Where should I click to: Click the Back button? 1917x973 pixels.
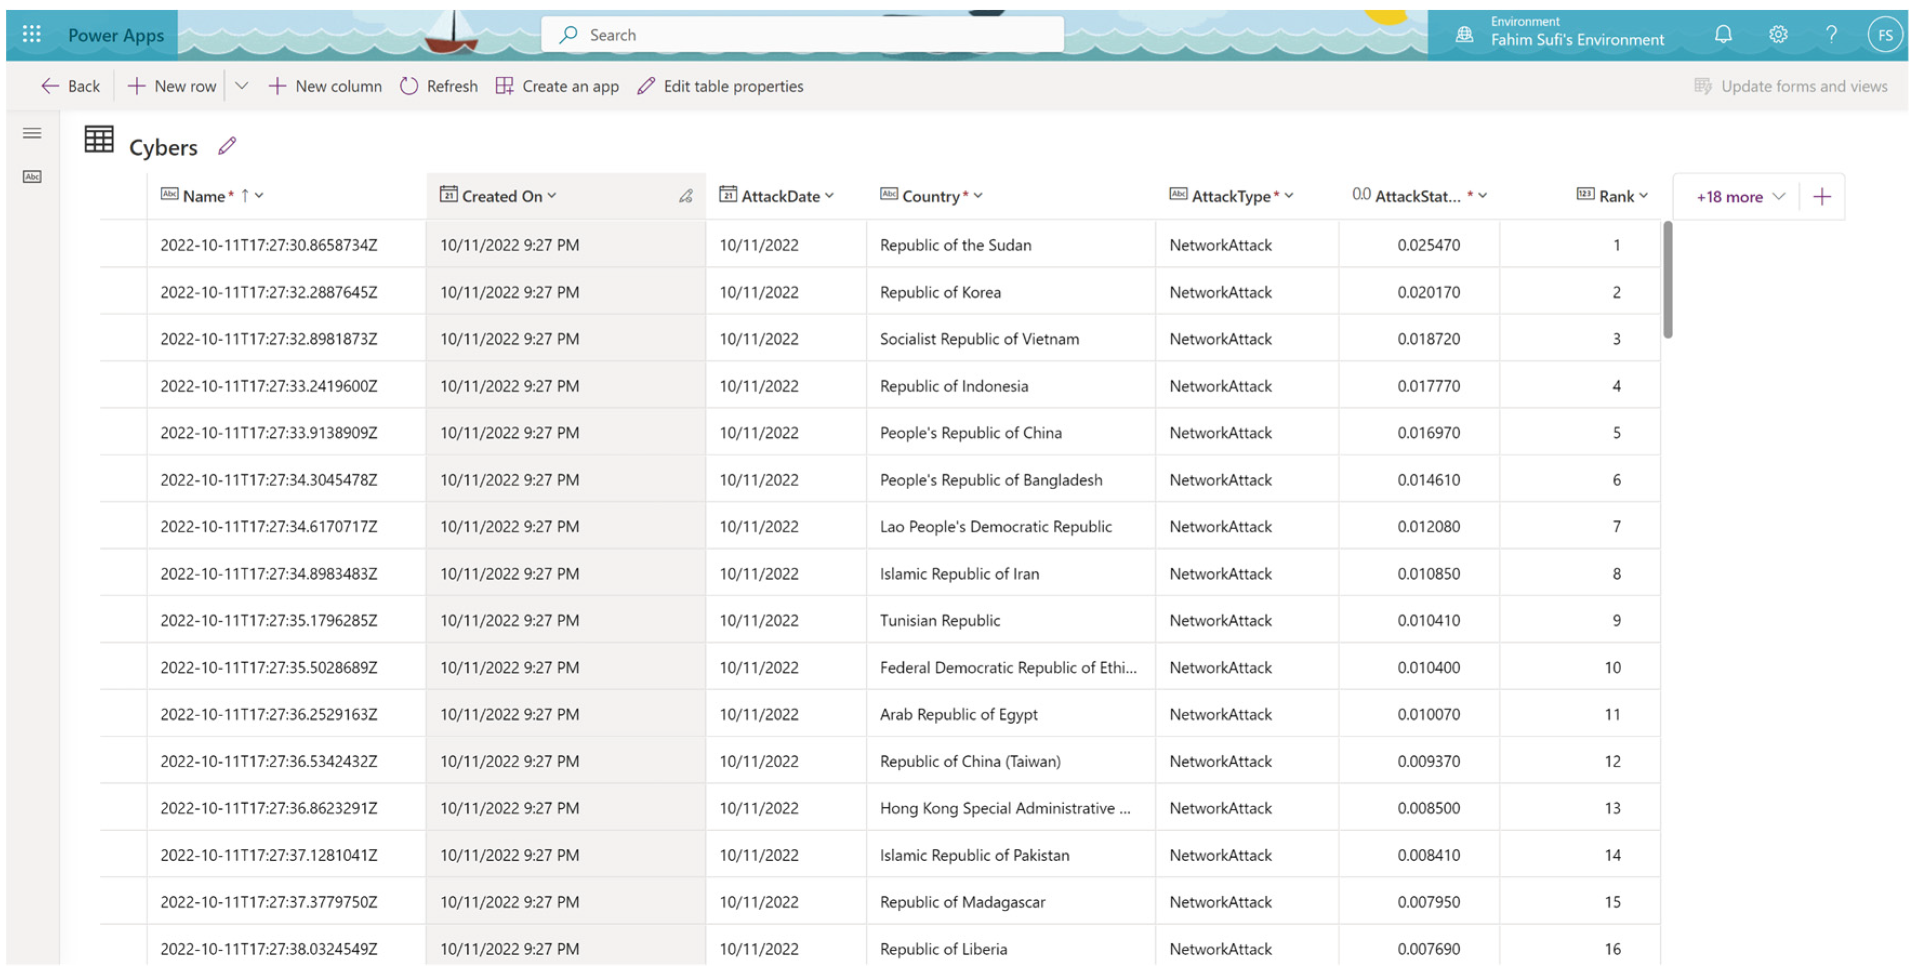point(70,86)
